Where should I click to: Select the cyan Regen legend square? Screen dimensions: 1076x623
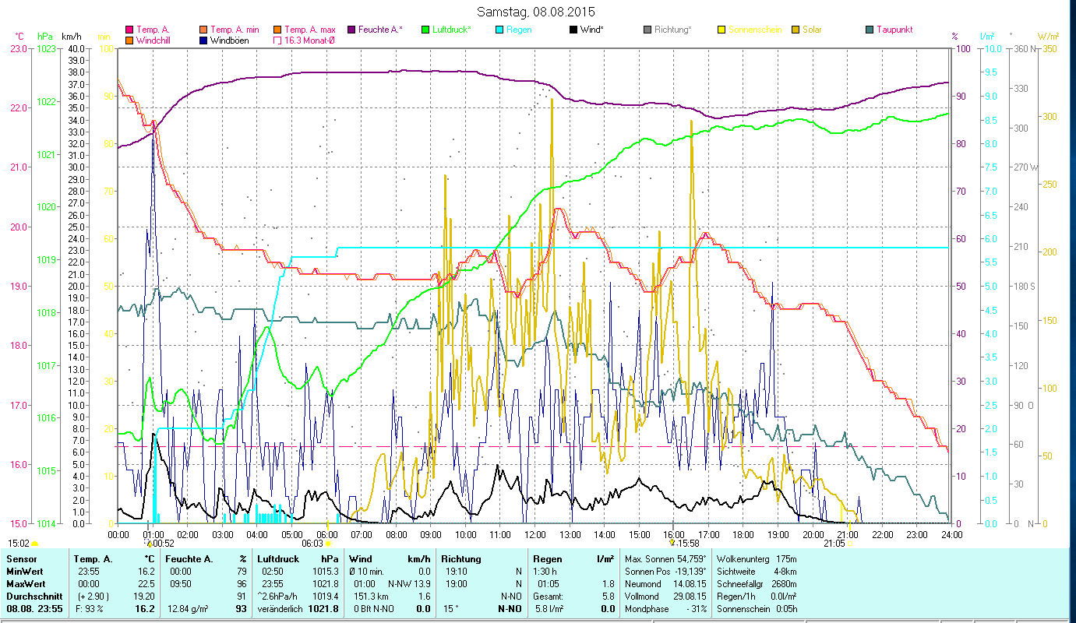point(499,30)
